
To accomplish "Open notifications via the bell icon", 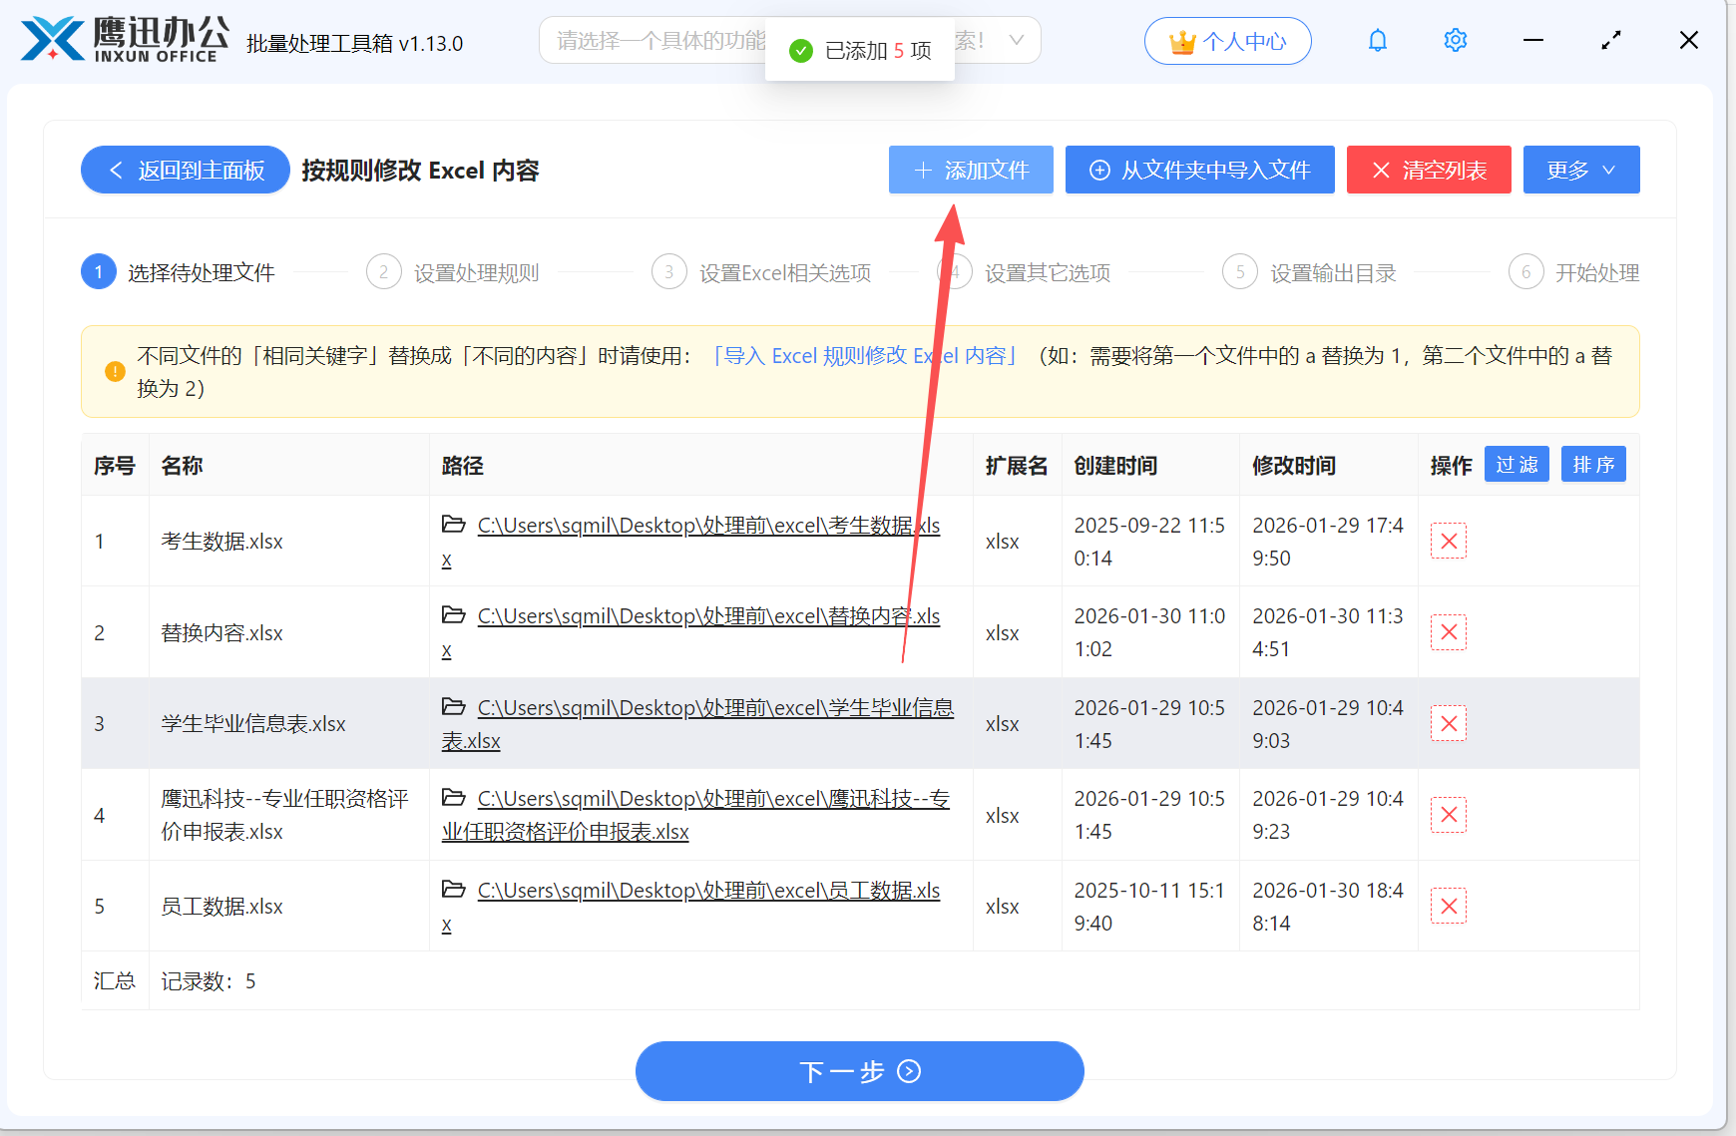I will [x=1378, y=40].
